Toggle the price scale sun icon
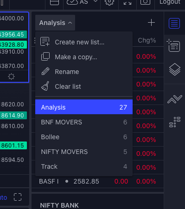The image size is (185, 209). [x=11, y=76]
